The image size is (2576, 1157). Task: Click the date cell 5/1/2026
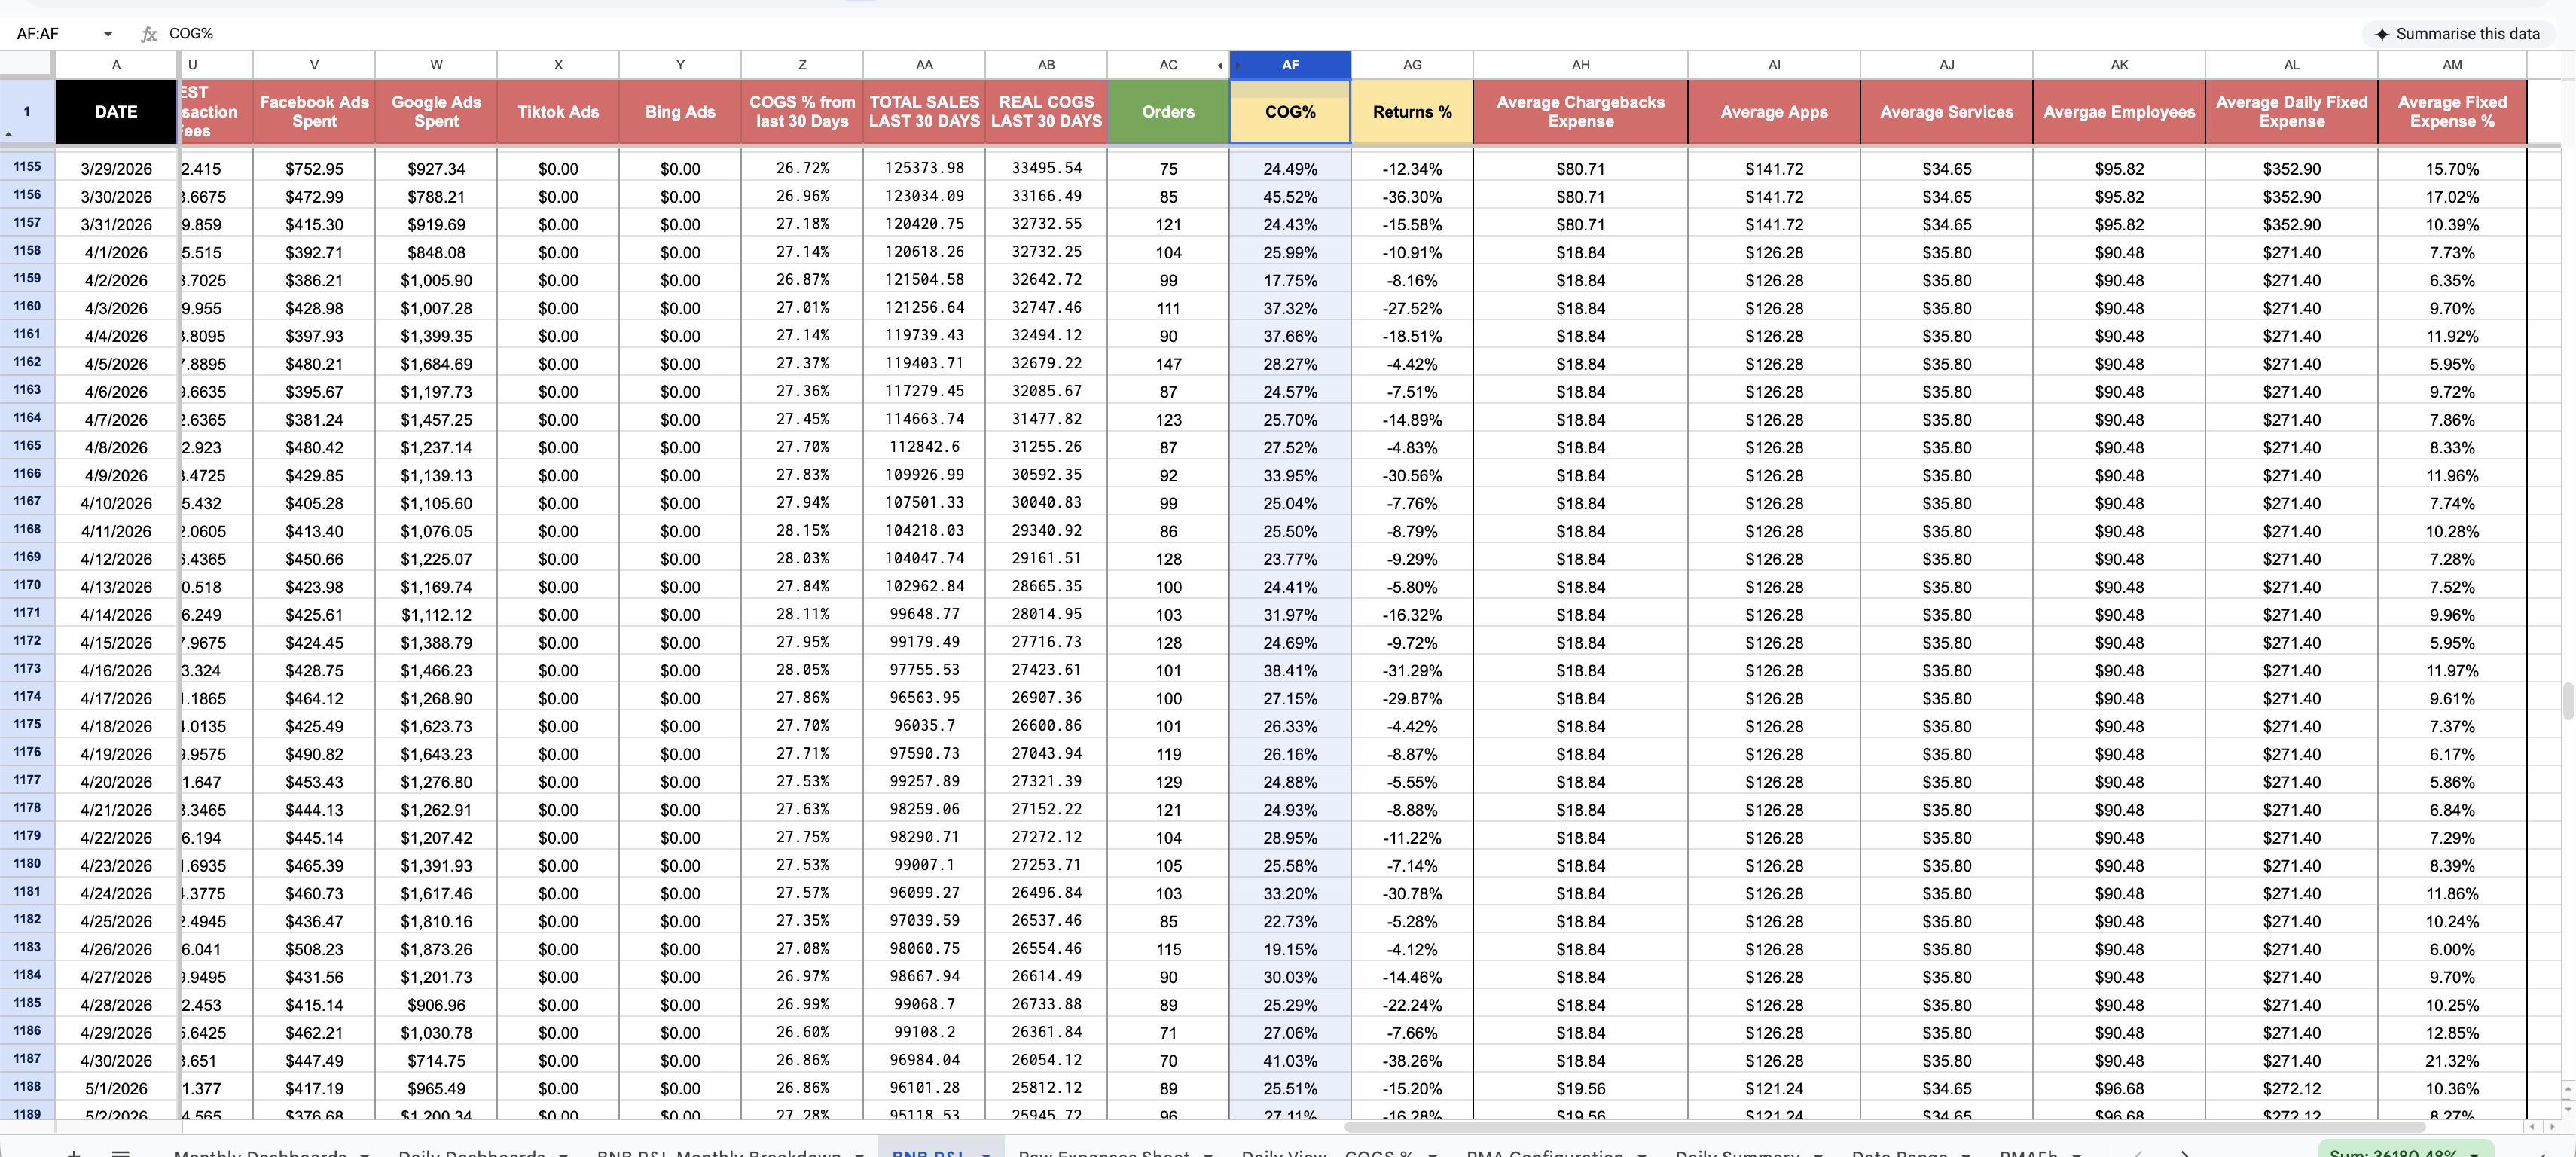tap(116, 1089)
